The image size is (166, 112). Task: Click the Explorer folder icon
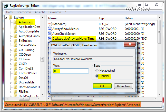point(10,18)
